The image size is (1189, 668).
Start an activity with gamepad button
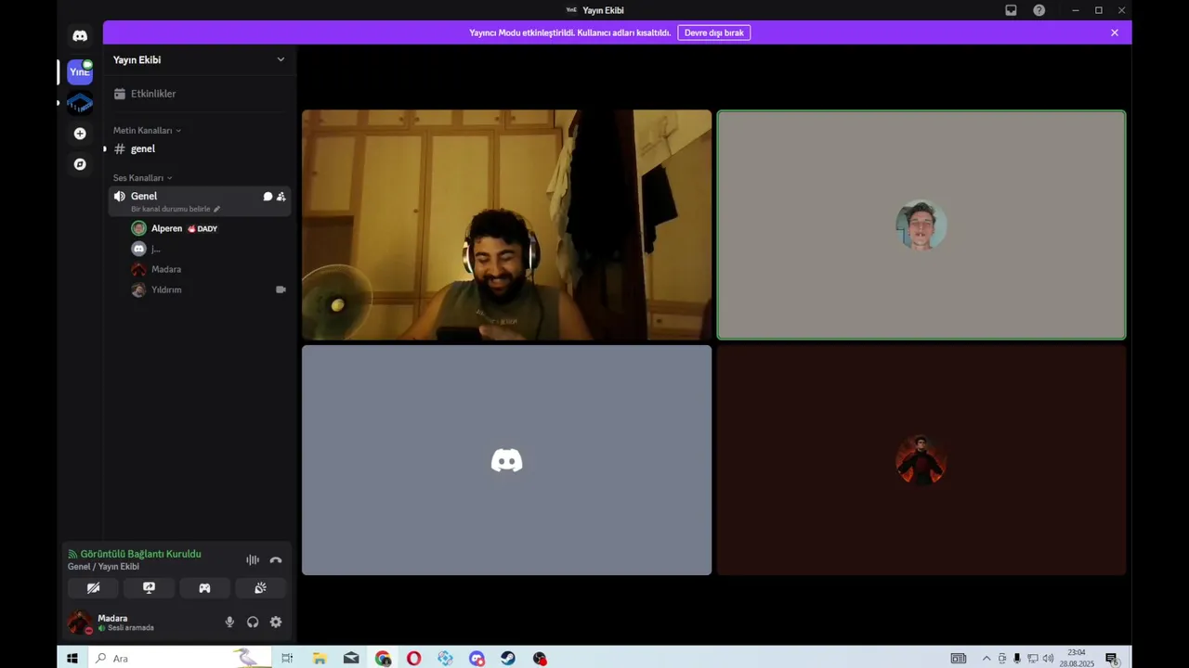click(x=204, y=588)
